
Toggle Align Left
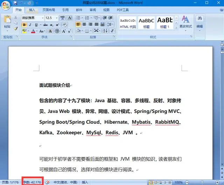tap(78, 24)
